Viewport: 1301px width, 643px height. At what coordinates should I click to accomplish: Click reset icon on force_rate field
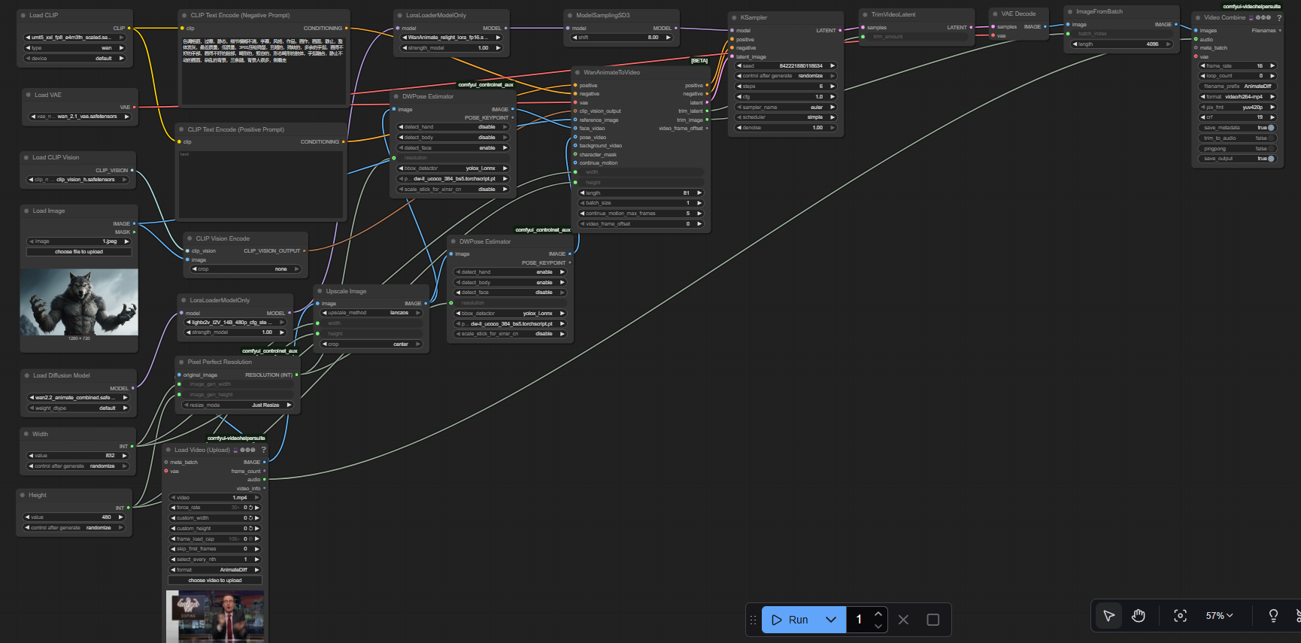click(x=251, y=508)
